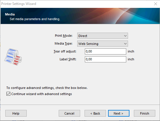The width and height of the screenshot is (160, 121).
Task: Open the Print Mode combo box showing Direct
Action: 102,36
